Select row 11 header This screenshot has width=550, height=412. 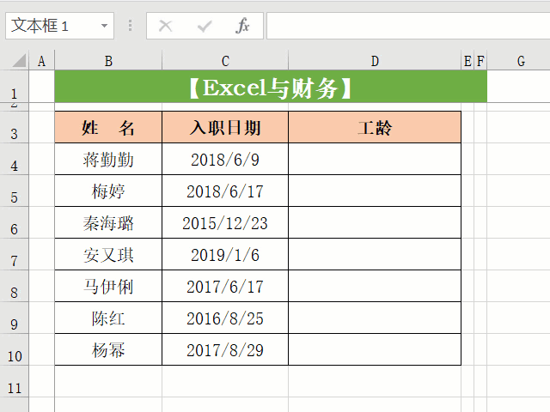14,381
